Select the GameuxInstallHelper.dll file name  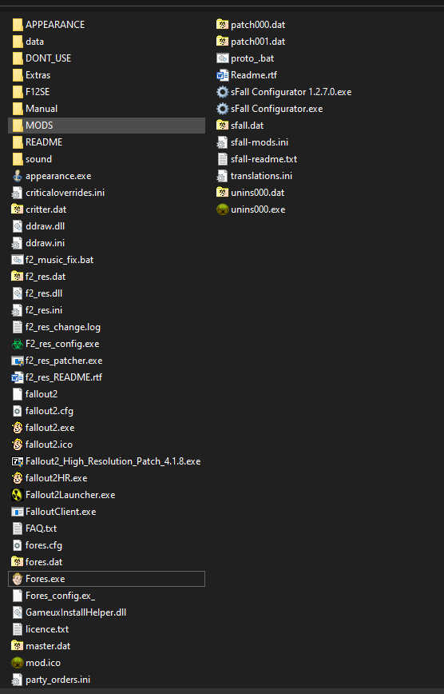click(76, 612)
